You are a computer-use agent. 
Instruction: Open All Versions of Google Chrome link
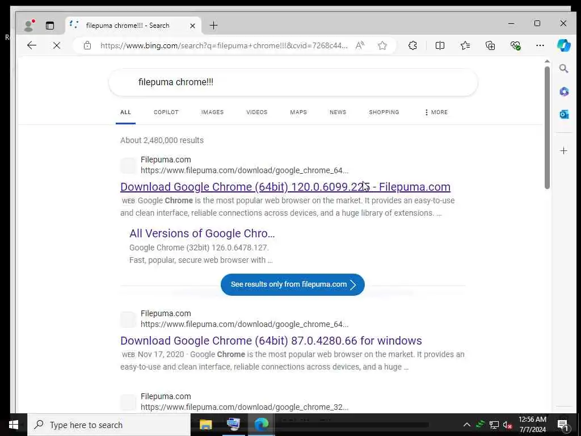[x=202, y=233]
